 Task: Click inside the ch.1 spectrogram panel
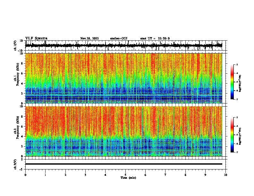pyautogui.click(x=123, y=78)
